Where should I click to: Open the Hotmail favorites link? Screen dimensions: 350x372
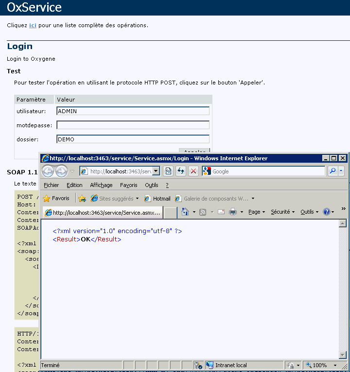click(157, 199)
